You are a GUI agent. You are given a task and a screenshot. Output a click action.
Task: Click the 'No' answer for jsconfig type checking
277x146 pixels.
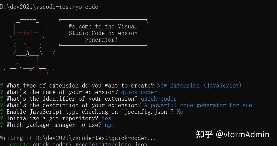pos(180,112)
